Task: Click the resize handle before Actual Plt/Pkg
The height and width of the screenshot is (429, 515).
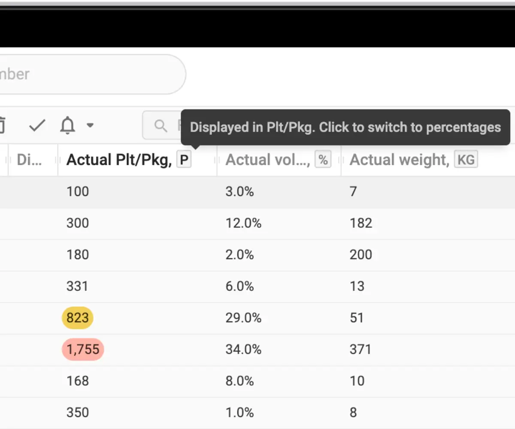Action: click(57, 160)
